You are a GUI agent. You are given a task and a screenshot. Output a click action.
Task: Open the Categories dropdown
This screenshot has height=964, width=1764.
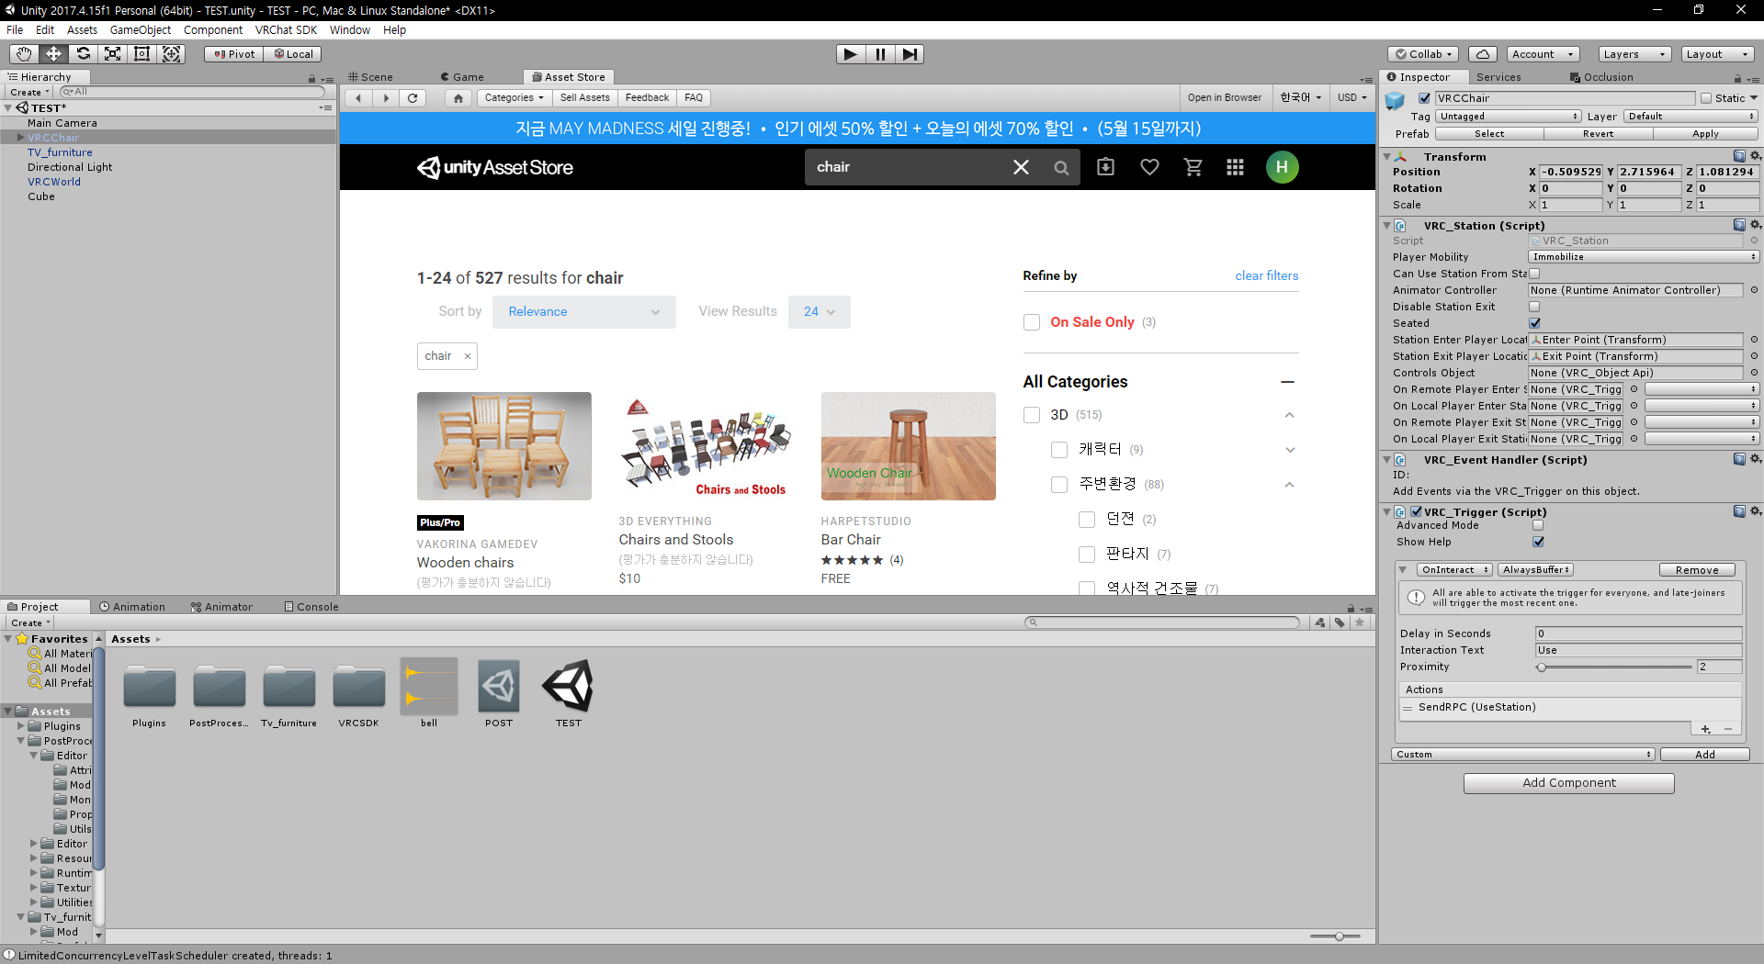(x=514, y=97)
